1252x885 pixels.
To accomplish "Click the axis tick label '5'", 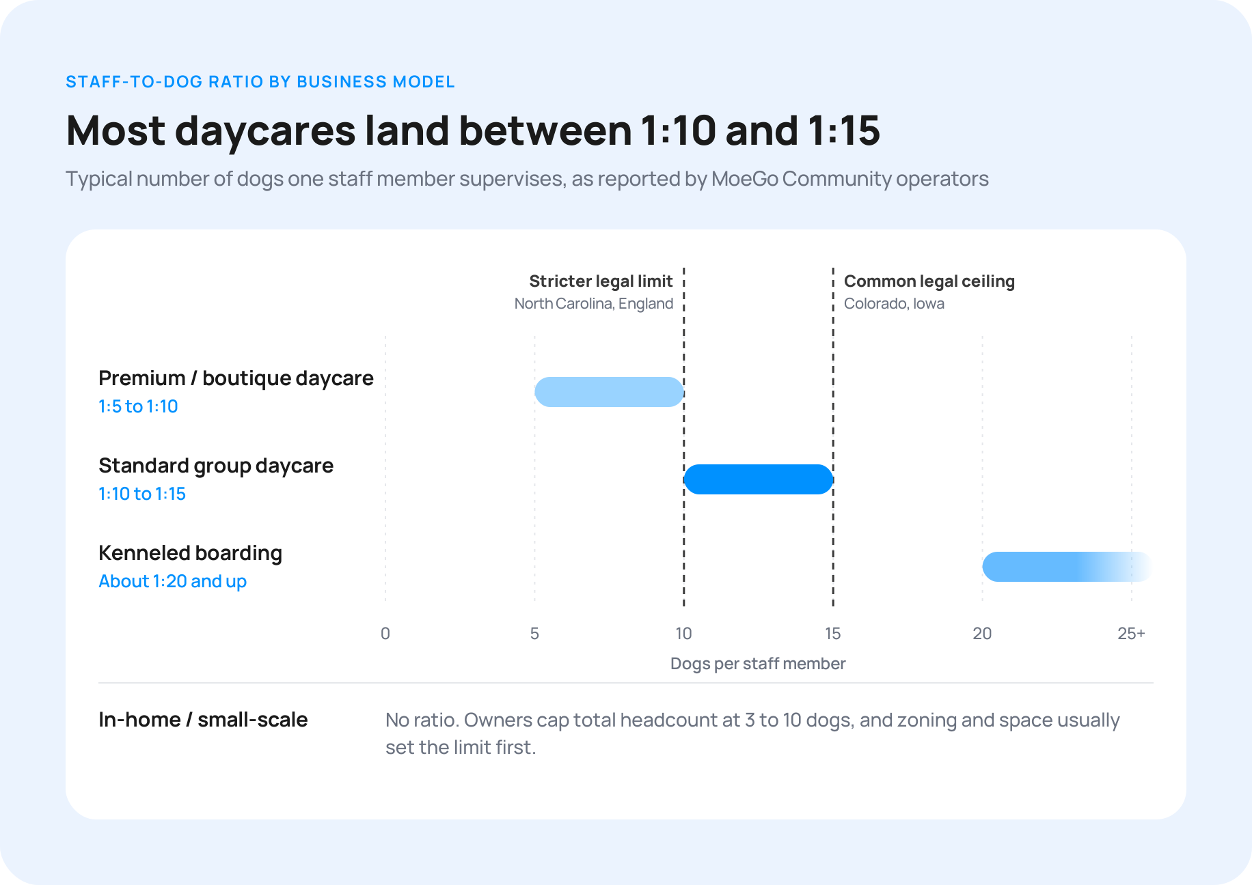I will (x=534, y=634).
